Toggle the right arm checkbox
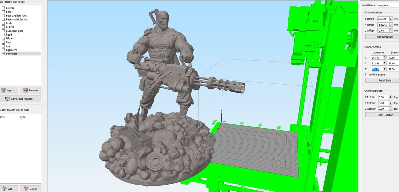This screenshot has height=192, width=399. click(3, 50)
